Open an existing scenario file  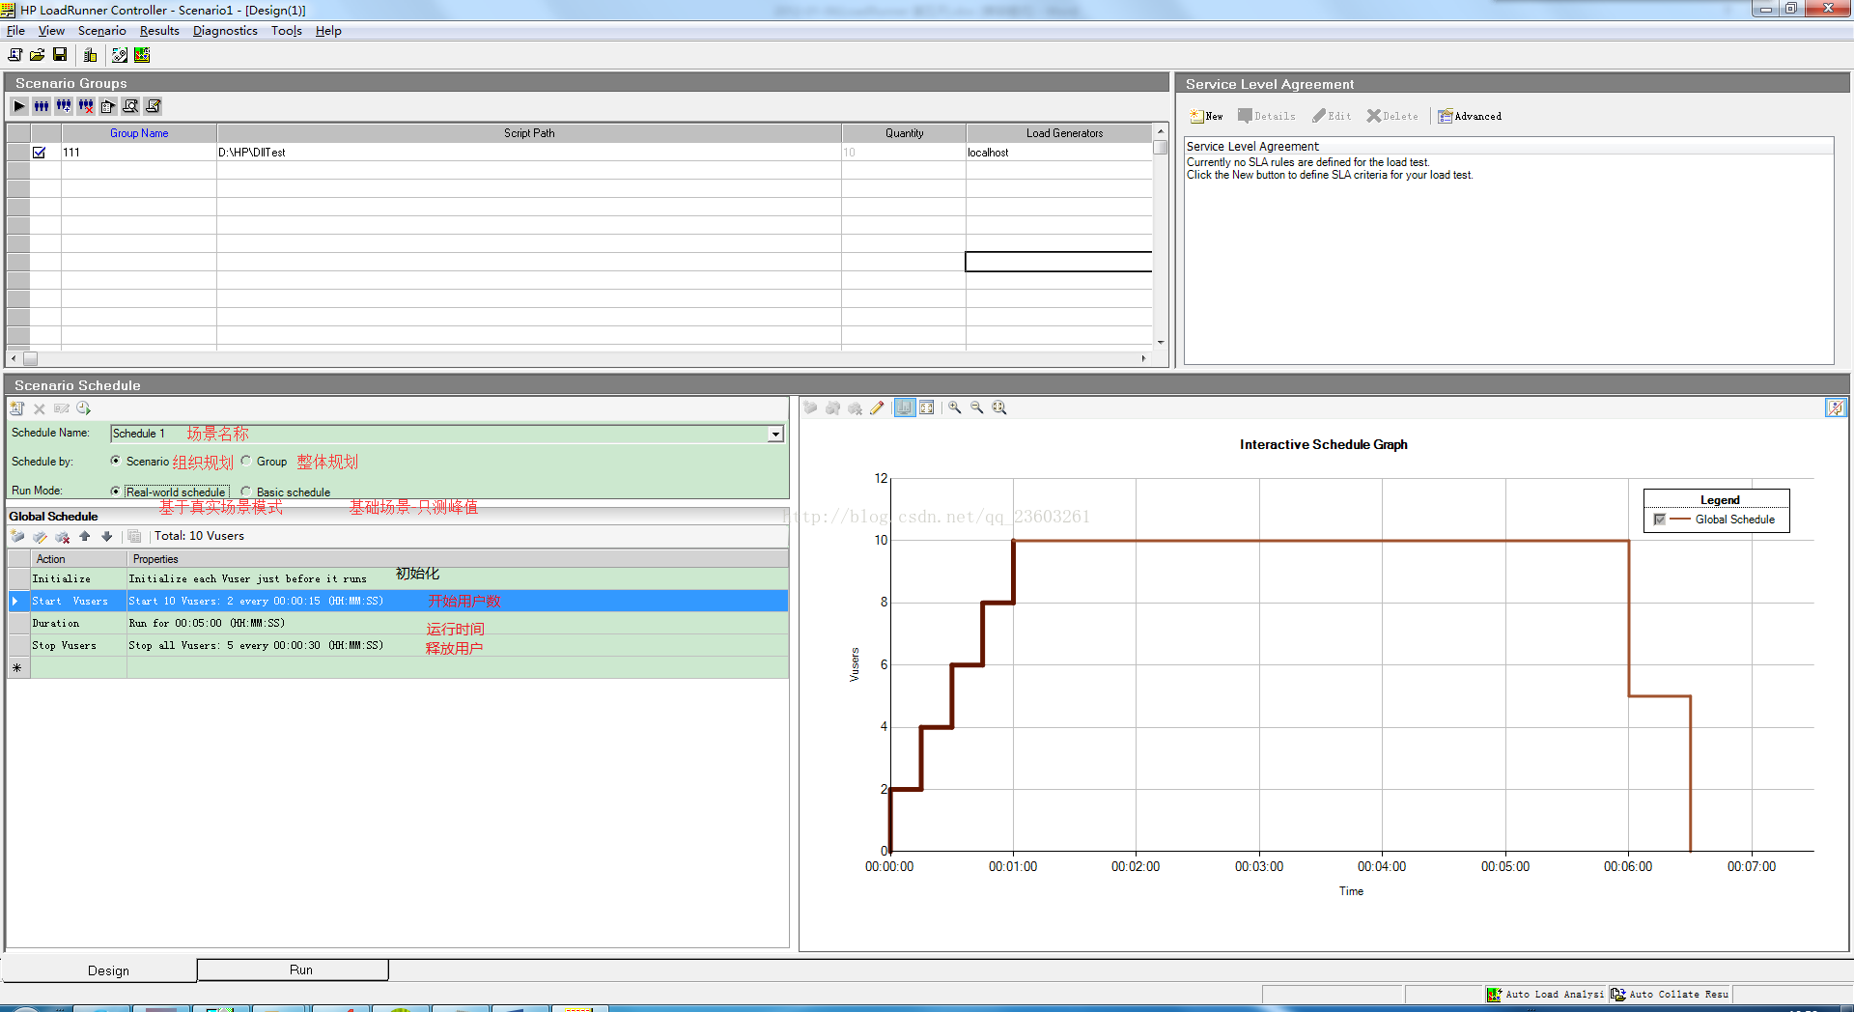tap(37, 55)
